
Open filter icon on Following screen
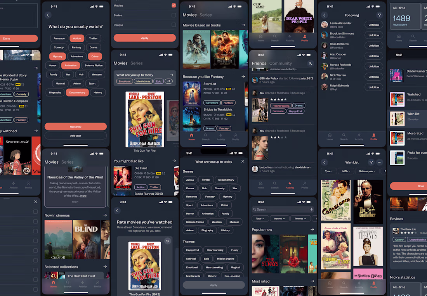379,15
